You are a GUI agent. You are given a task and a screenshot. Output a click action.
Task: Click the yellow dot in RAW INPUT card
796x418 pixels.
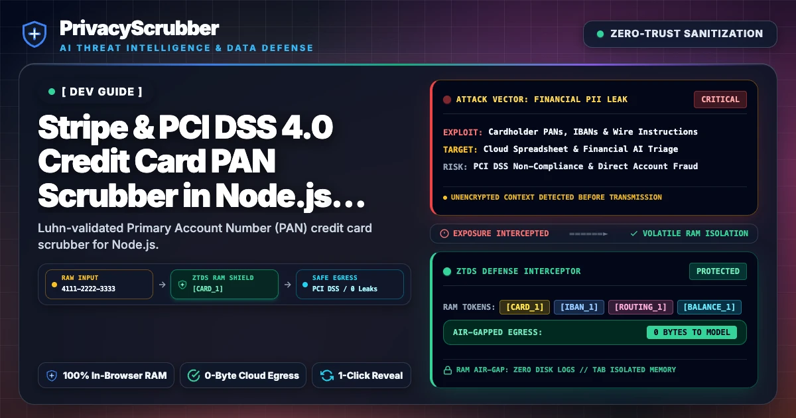54,284
